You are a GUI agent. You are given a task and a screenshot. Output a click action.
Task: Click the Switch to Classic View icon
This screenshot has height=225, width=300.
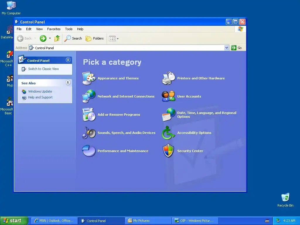click(x=24, y=69)
